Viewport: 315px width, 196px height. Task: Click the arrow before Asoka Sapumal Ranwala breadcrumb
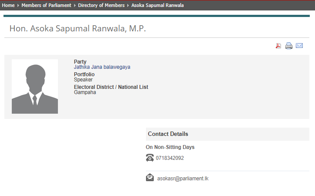click(128, 6)
